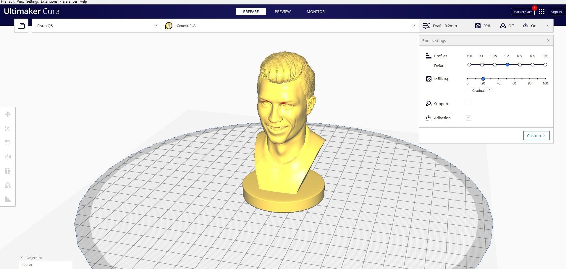566x269 pixels.
Task: Switch to the PREVIEW stage
Action: pyautogui.click(x=283, y=12)
